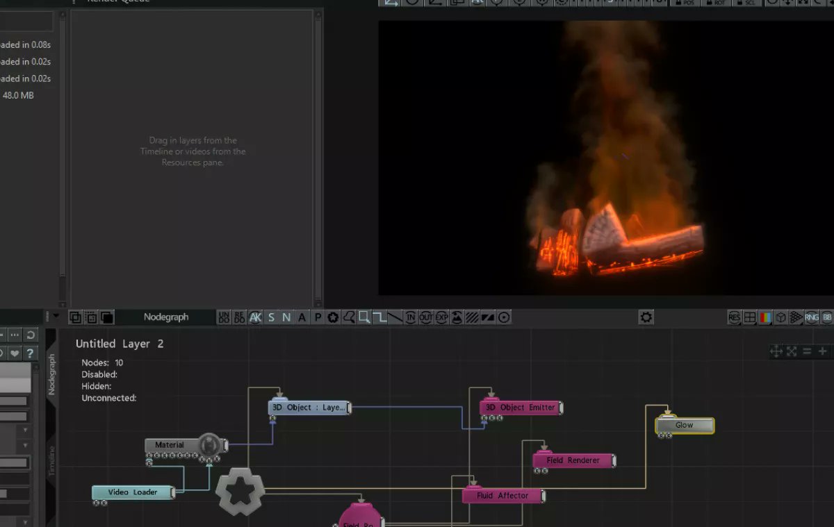Screen dimensions: 834x527
Task: Switch to the Nodegraph vertical tab
Action: pyautogui.click(x=51, y=374)
